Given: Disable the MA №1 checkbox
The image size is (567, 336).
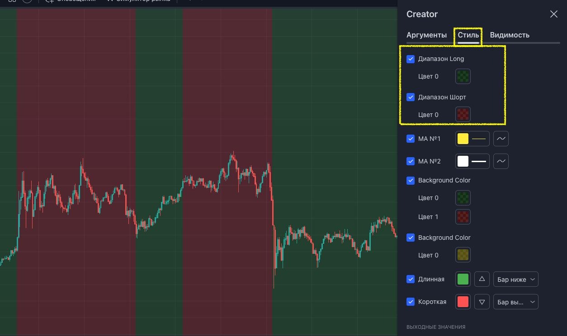Looking at the screenshot, I should click(411, 139).
